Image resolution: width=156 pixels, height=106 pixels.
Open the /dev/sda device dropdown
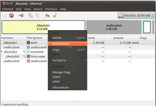[x=136, y=15]
